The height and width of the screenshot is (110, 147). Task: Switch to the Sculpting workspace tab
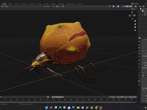(17, 4)
